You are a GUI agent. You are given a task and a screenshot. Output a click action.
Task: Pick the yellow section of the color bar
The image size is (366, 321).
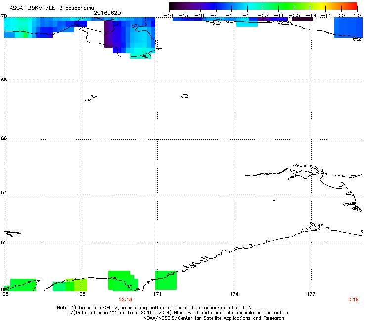coord(323,6)
